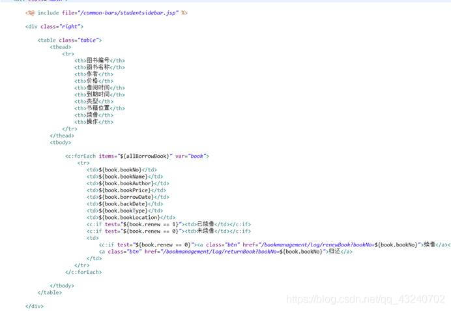Viewport: 451px width, 311px height.
Task: Click the c:if renew == 0 未续借 line
Action: click(x=169, y=231)
